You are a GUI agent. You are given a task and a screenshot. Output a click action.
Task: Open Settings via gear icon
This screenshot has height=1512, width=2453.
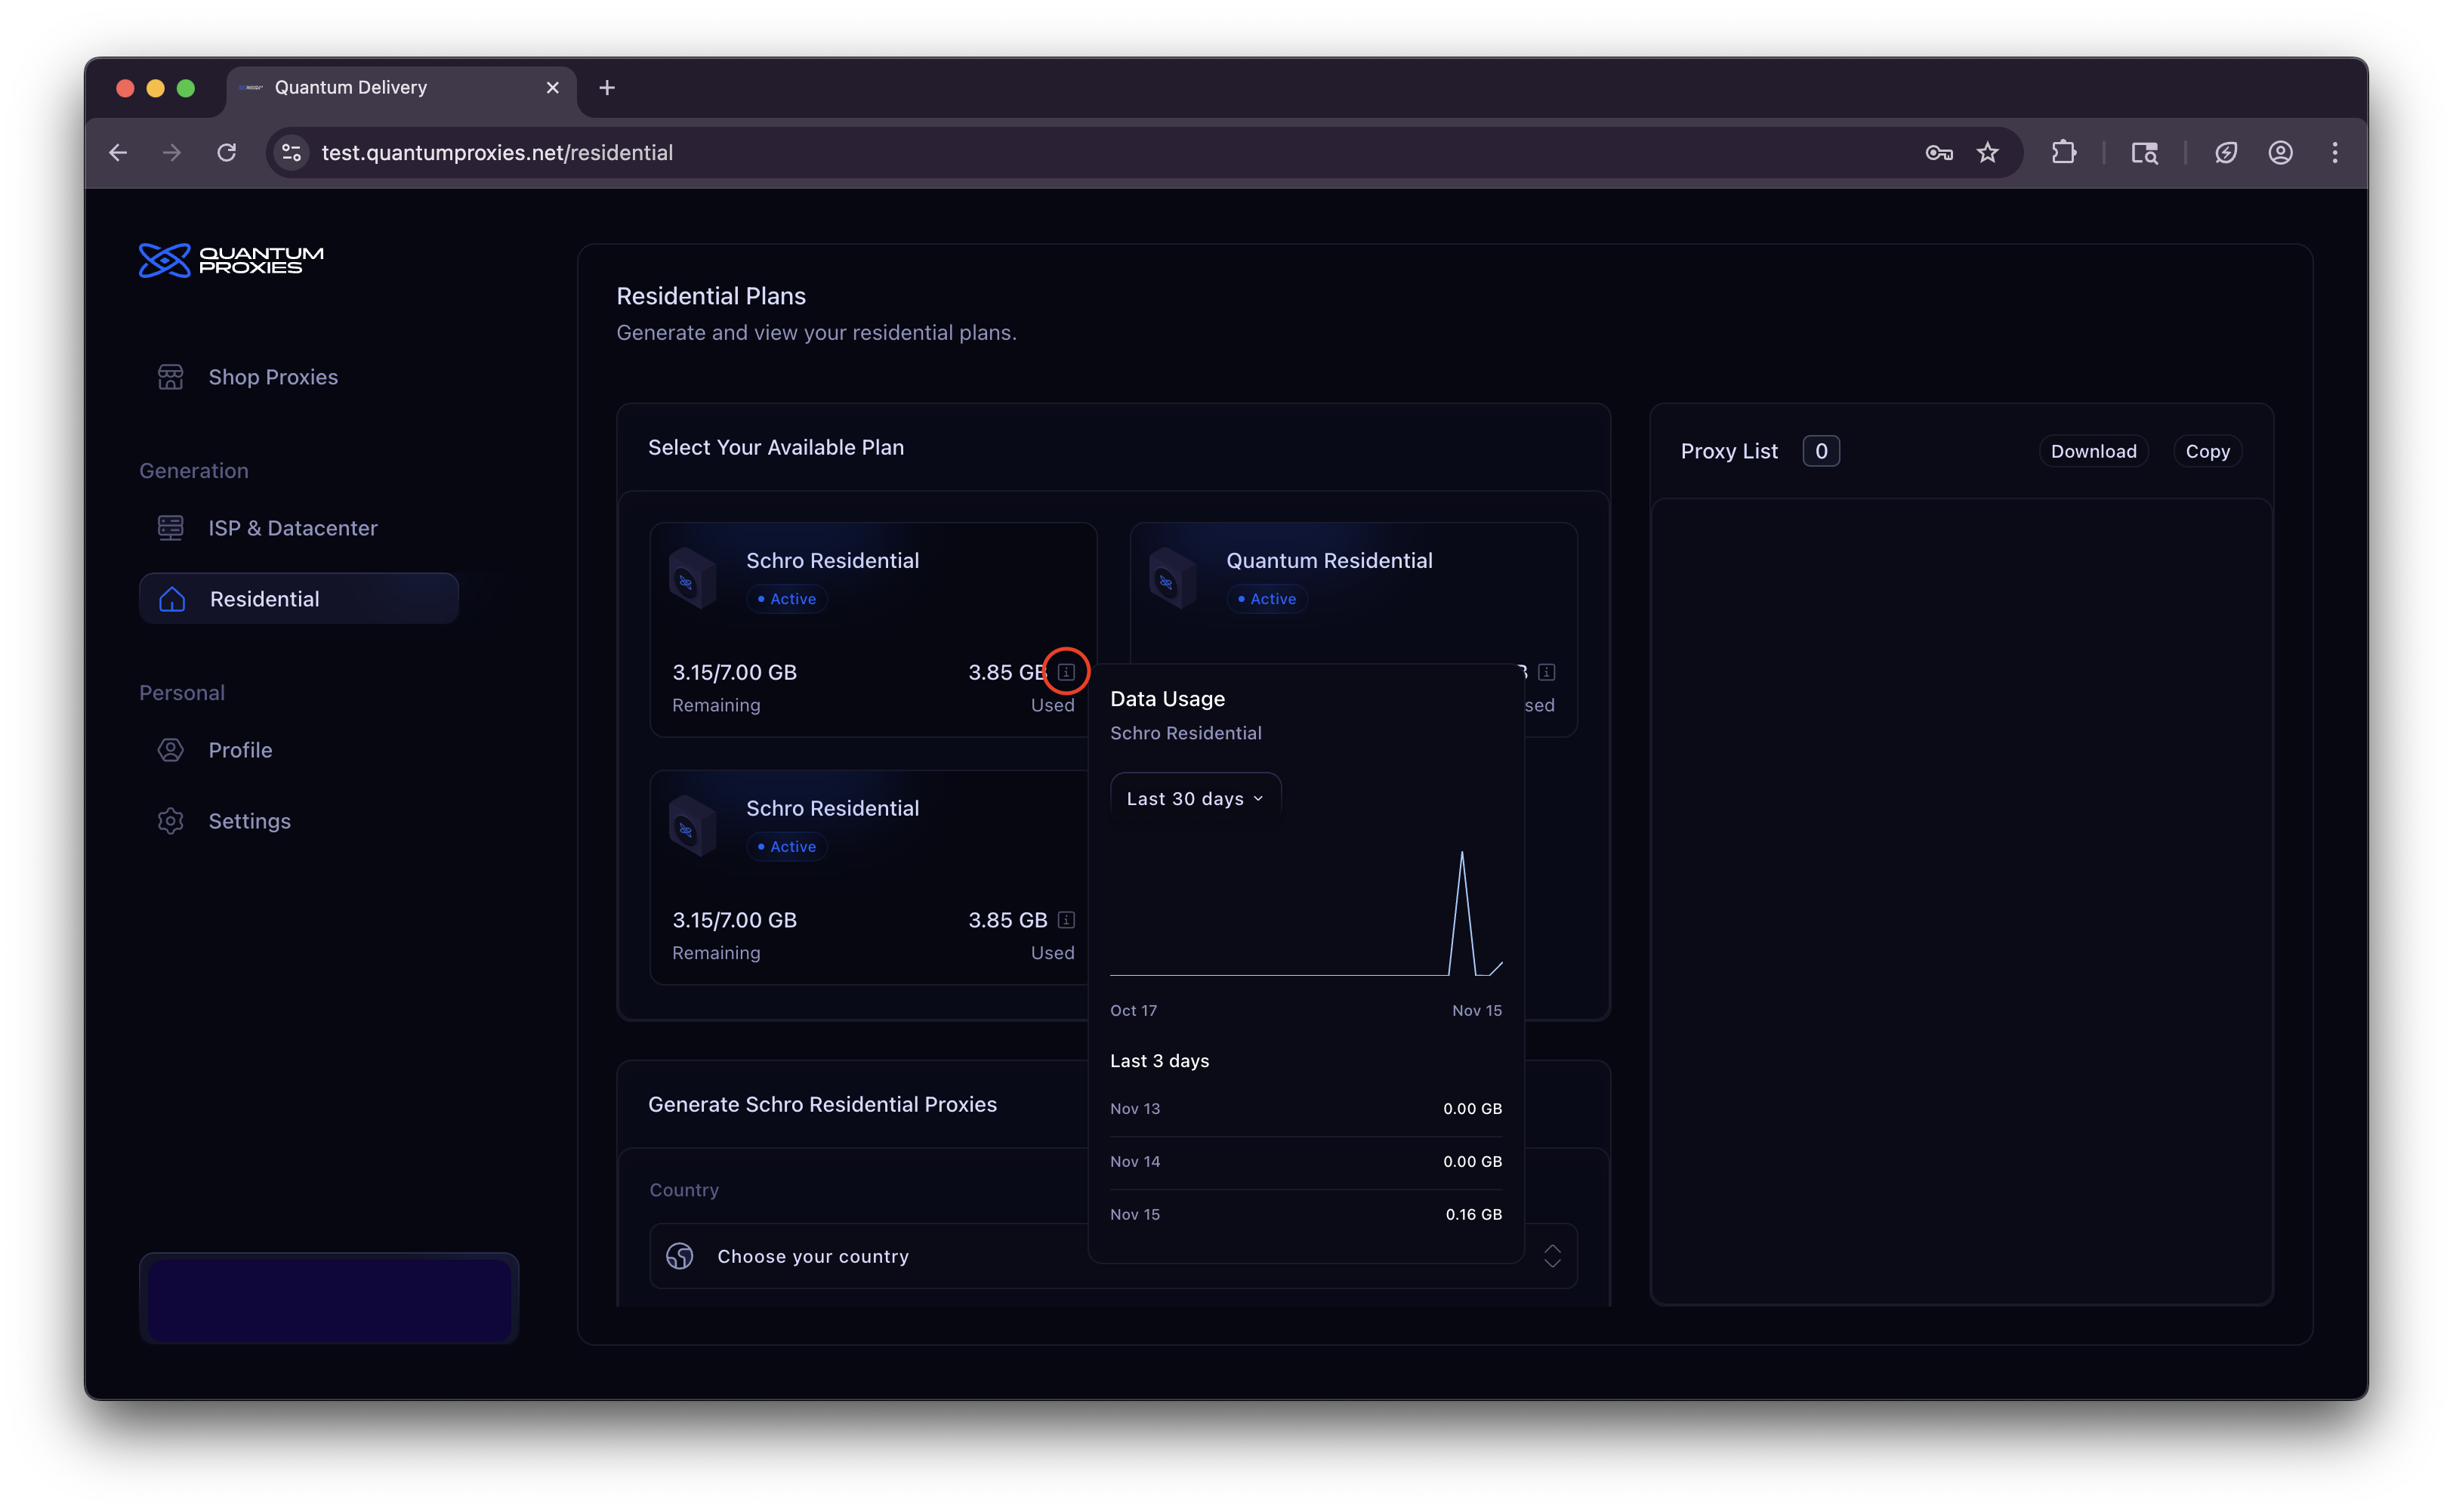click(x=171, y=821)
